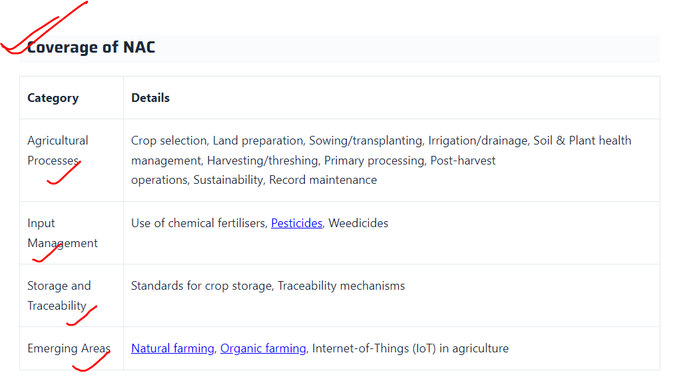This screenshot has height=377, width=679.
Task: Click the red checkmark beside the heading
Action: pos(43,28)
